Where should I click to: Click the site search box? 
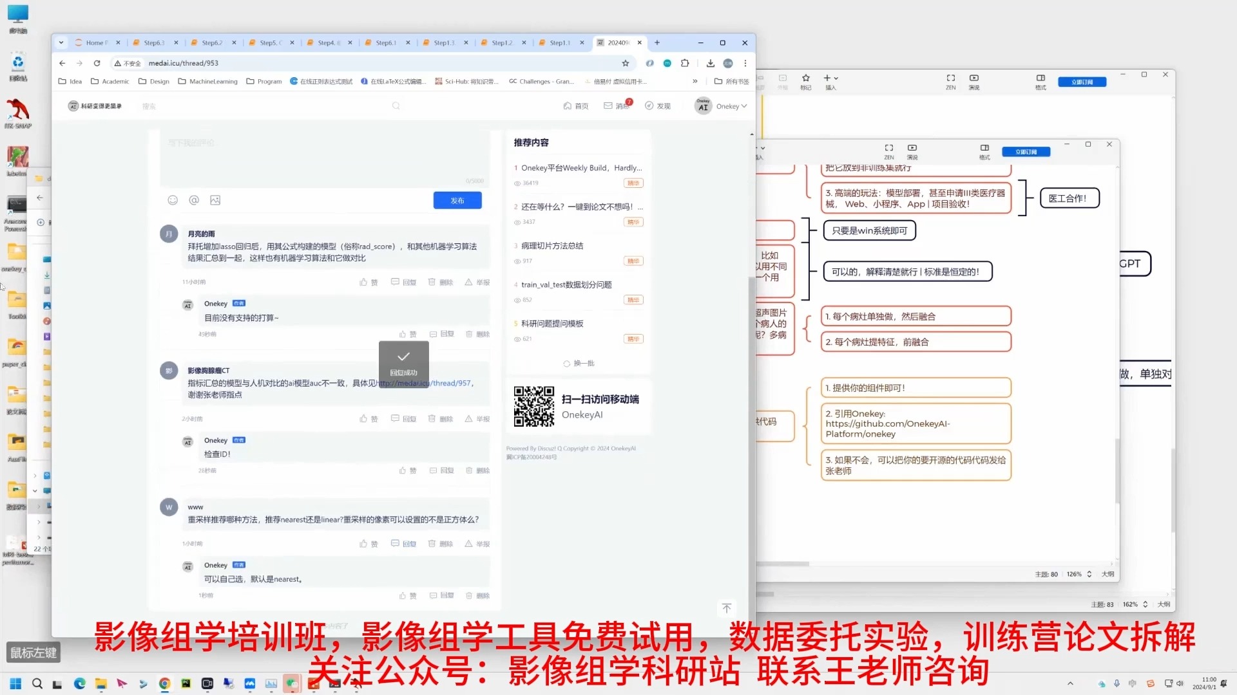pyautogui.click(x=264, y=106)
